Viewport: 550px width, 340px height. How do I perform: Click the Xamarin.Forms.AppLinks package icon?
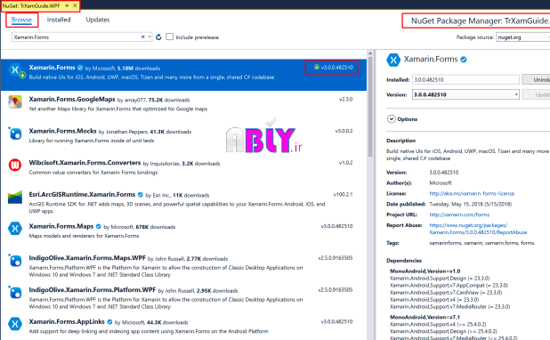click(15, 324)
